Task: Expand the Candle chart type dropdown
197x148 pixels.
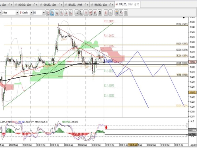Action: [31, 13]
